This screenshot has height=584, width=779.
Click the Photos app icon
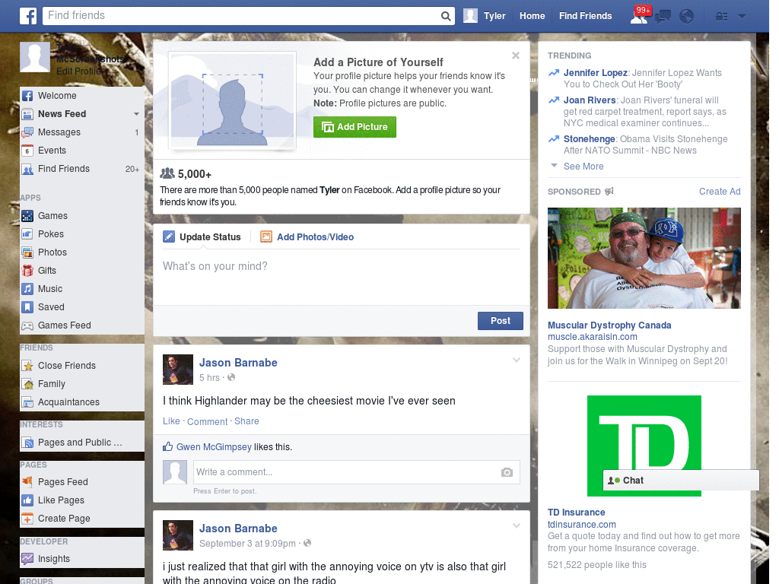(27, 252)
